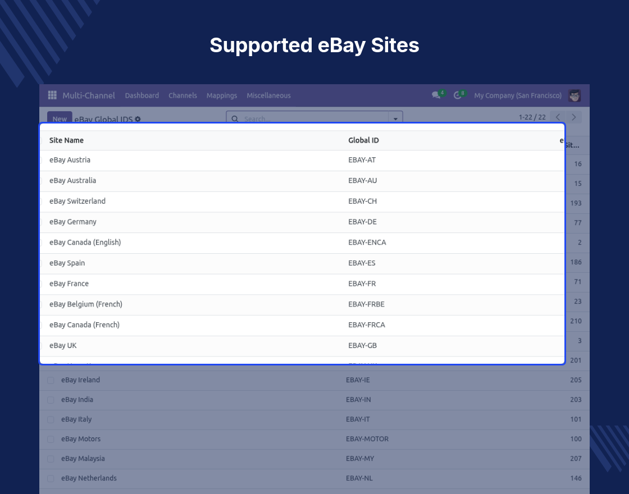Click the EBAY-ENCA global ID cell
The image size is (629, 494).
pyautogui.click(x=367, y=242)
